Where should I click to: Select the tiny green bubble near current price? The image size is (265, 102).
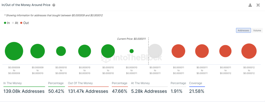(131, 51)
